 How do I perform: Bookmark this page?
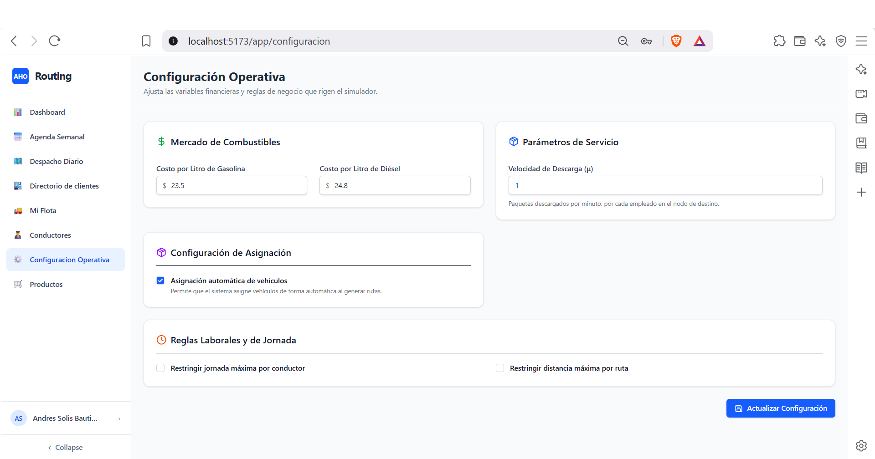coord(146,41)
